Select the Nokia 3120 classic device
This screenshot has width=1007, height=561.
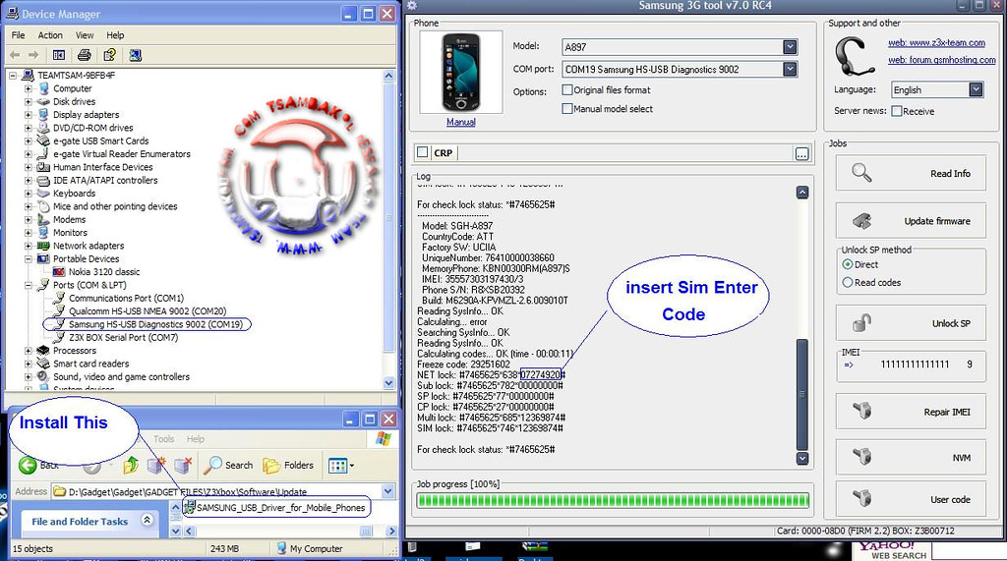pos(104,271)
